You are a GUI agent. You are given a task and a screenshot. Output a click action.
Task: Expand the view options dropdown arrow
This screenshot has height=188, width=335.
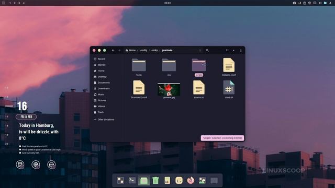click(x=233, y=50)
